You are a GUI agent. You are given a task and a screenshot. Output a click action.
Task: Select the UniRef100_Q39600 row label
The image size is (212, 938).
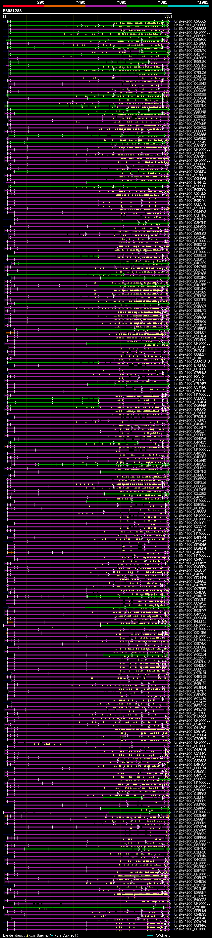click(x=190, y=40)
